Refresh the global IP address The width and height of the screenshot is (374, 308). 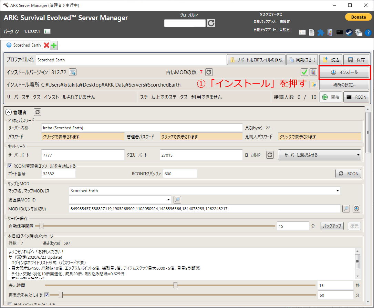point(211,23)
